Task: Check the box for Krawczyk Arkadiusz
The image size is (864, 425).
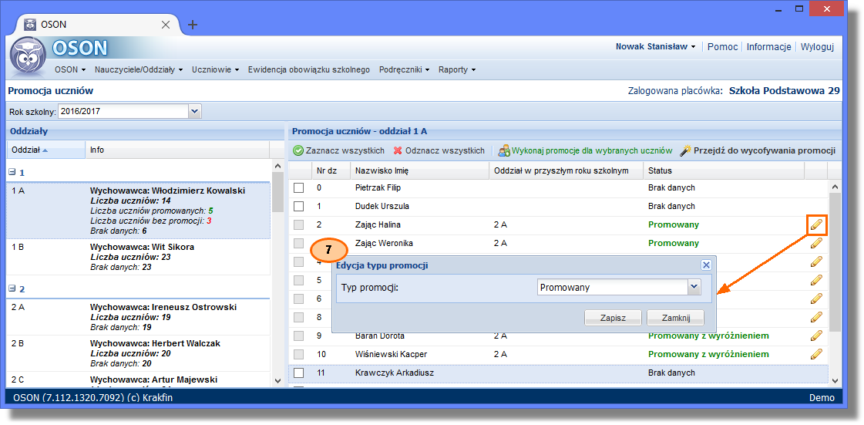Action: pyautogui.click(x=298, y=373)
